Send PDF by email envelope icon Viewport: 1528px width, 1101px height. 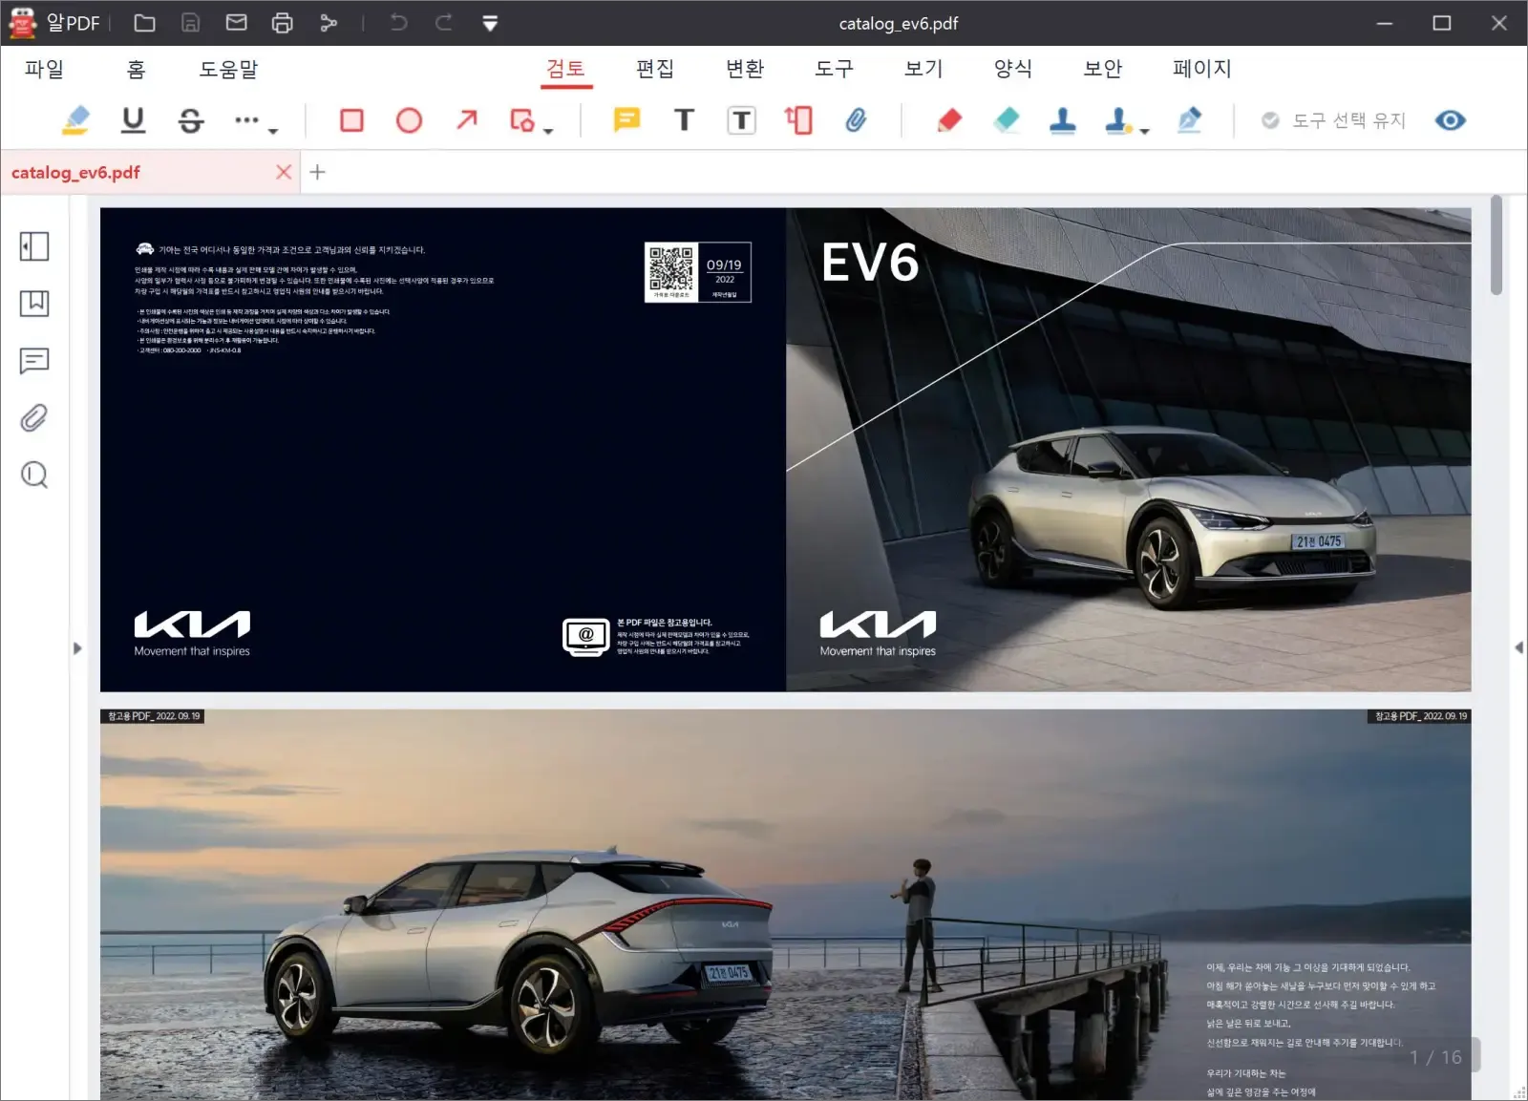(236, 23)
